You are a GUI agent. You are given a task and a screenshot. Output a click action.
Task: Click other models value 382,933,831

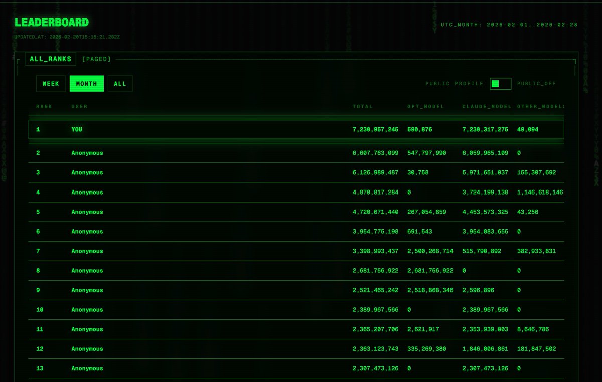click(537, 251)
